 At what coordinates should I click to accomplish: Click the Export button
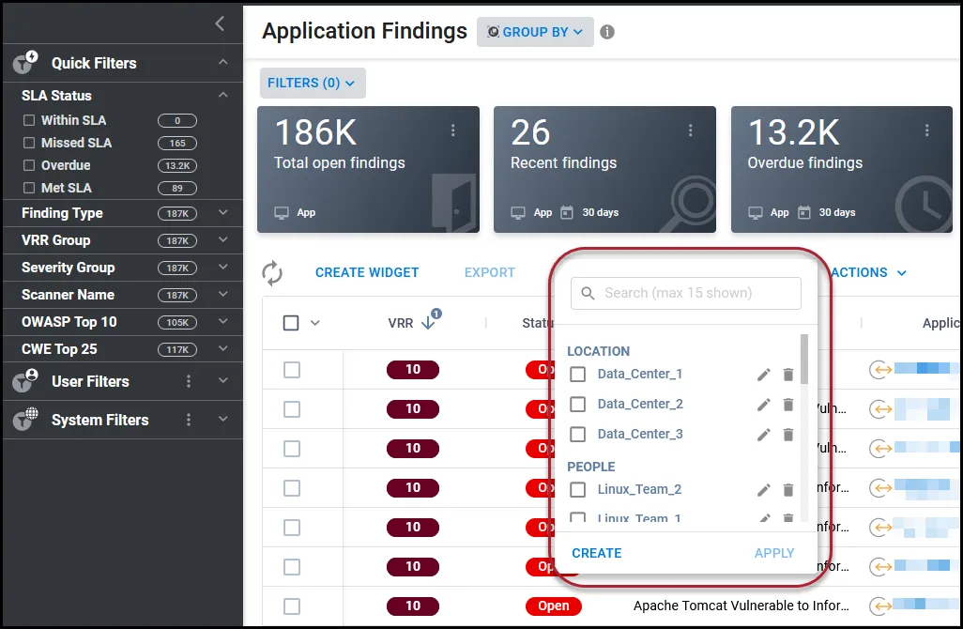coord(490,273)
